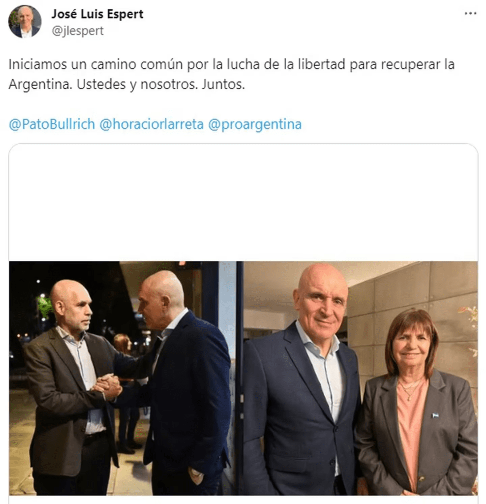This screenshot has height=504, width=486.
Task: Open the @proargentina mention
Action: tap(255, 124)
